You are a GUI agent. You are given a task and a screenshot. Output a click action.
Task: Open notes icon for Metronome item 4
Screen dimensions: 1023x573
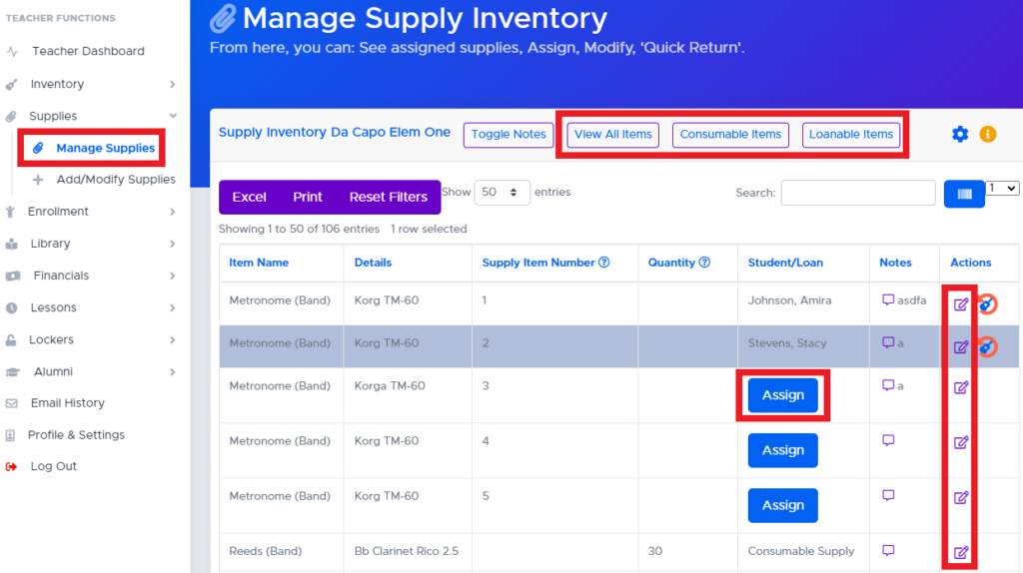click(x=888, y=440)
